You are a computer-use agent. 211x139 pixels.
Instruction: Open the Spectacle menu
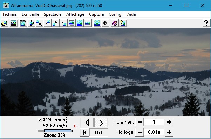pos(53,14)
